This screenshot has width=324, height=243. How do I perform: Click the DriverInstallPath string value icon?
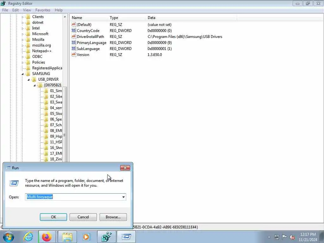(73, 36)
